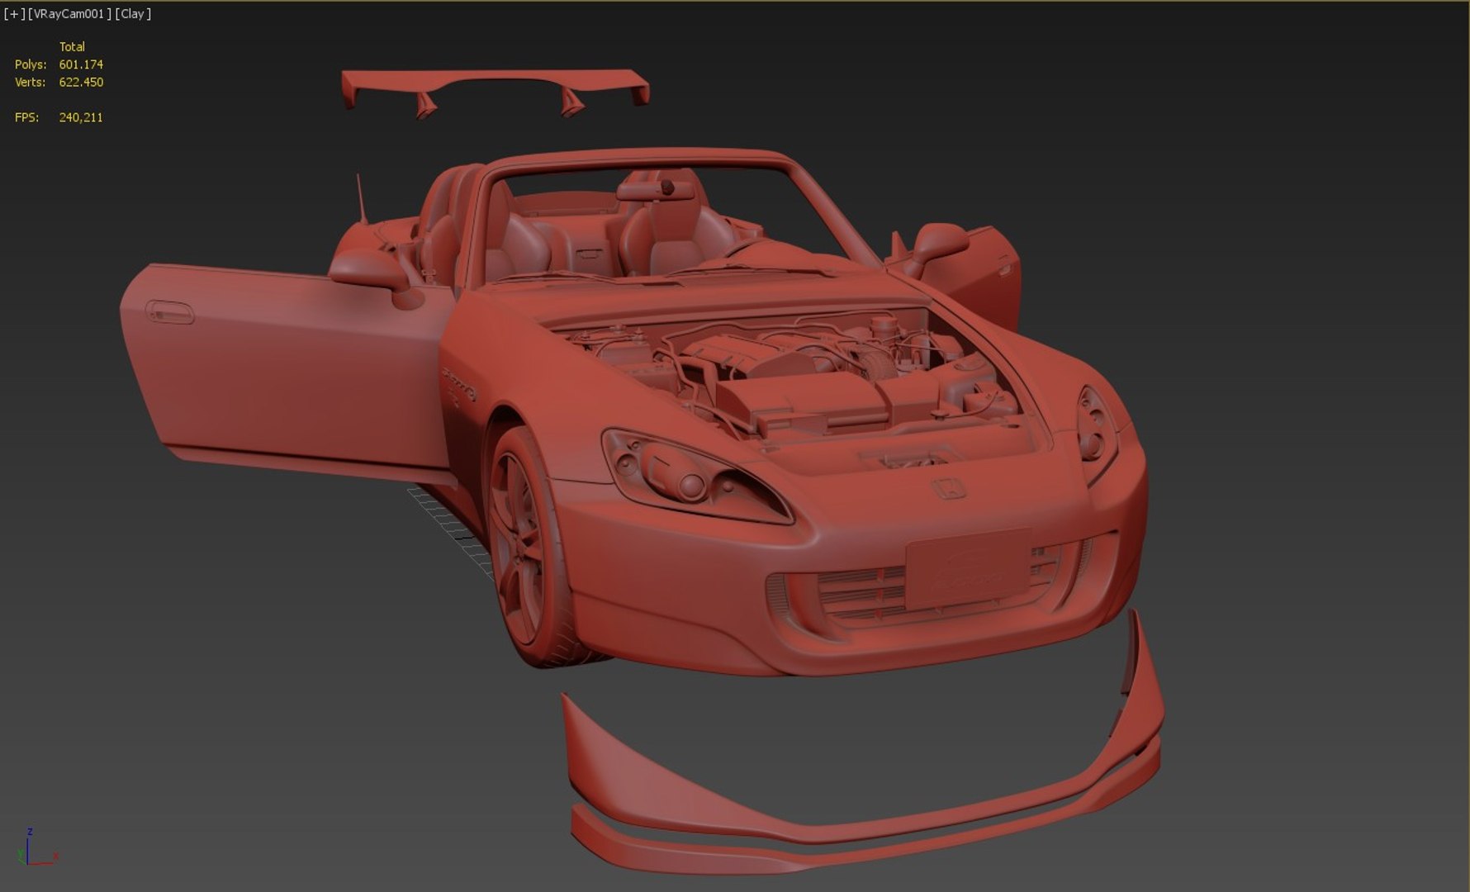Open the [+] viewport general menu
The image size is (1470, 892).
click(x=14, y=14)
